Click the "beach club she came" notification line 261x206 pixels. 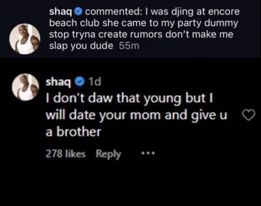(143, 23)
